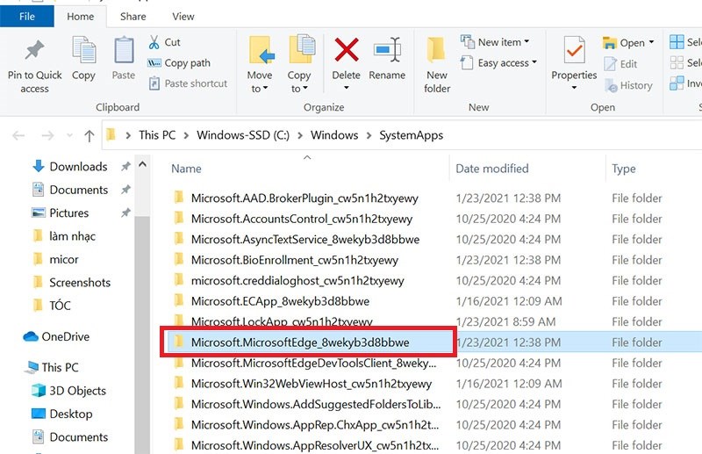Expand chevron after Windows-SSD (C:) in path
The width and height of the screenshot is (702, 454).
point(300,135)
